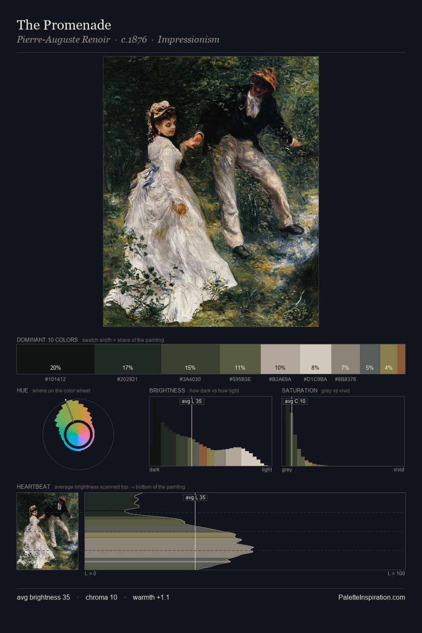
Task: Click the hex code '#101412'
Action: coord(55,379)
